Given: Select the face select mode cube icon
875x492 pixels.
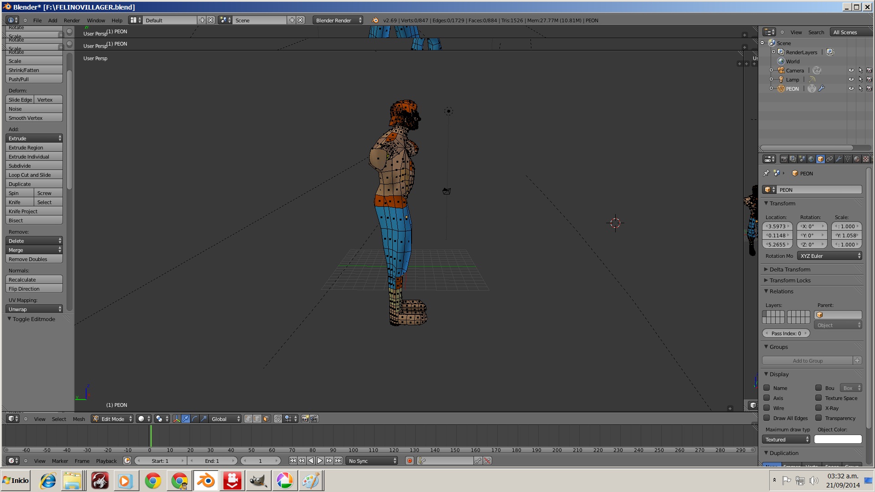Looking at the screenshot, I should pyautogui.click(x=266, y=419).
